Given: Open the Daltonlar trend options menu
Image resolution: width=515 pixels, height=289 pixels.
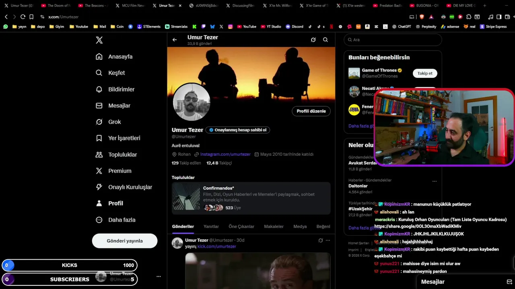Looking at the screenshot, I should coord(435,181).
